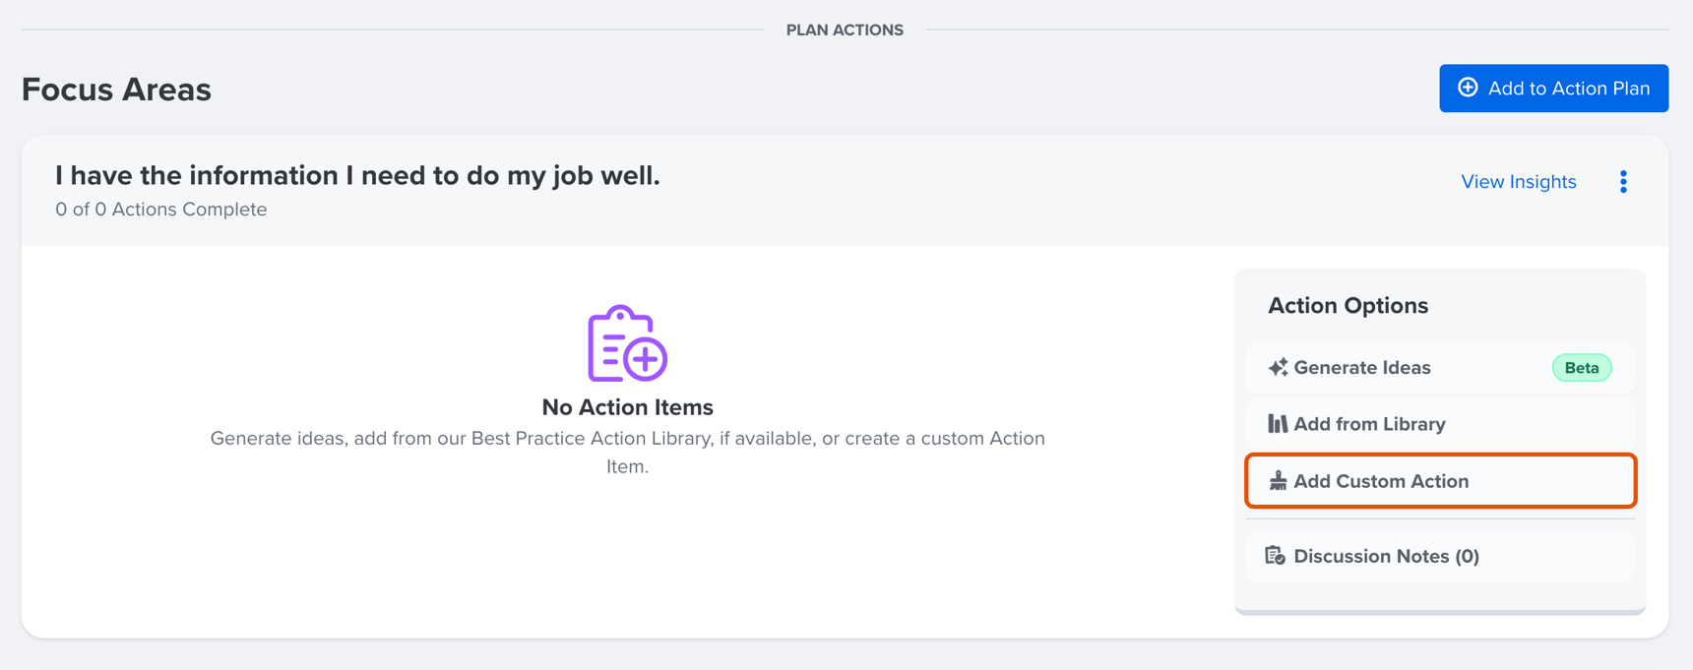This screenshot has height=670, width=1693.
Task: Click the PLAN ACTIONS section heading
Action: coord(845,30)
